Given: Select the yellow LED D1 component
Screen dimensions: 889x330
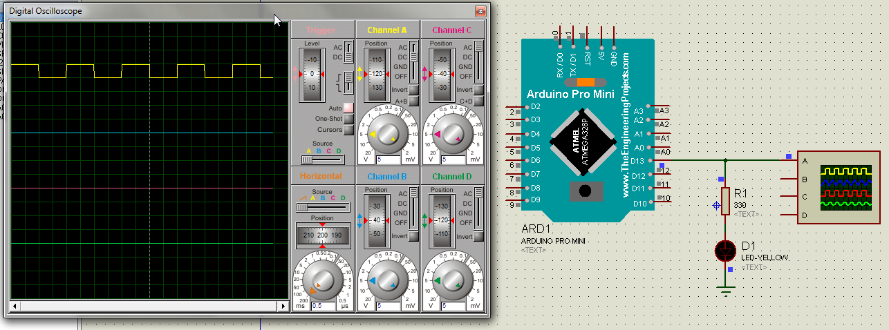Looking at the screenshot, I should coord(725,251).
